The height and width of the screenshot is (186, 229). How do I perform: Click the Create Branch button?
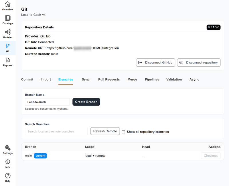pos(86,102)
